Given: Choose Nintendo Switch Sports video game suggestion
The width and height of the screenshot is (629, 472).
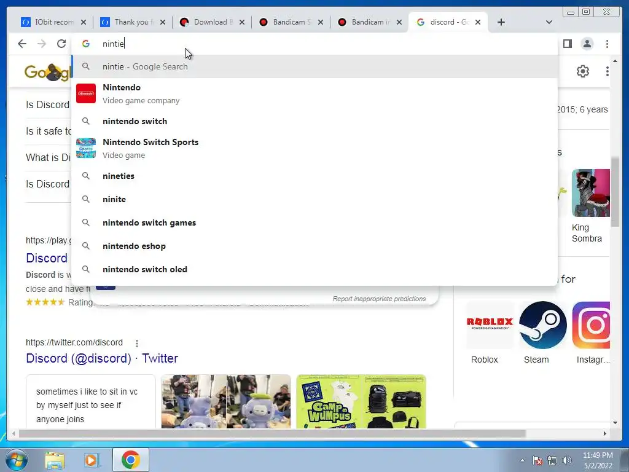Looking at the screenshot, I should pos(314,148).
